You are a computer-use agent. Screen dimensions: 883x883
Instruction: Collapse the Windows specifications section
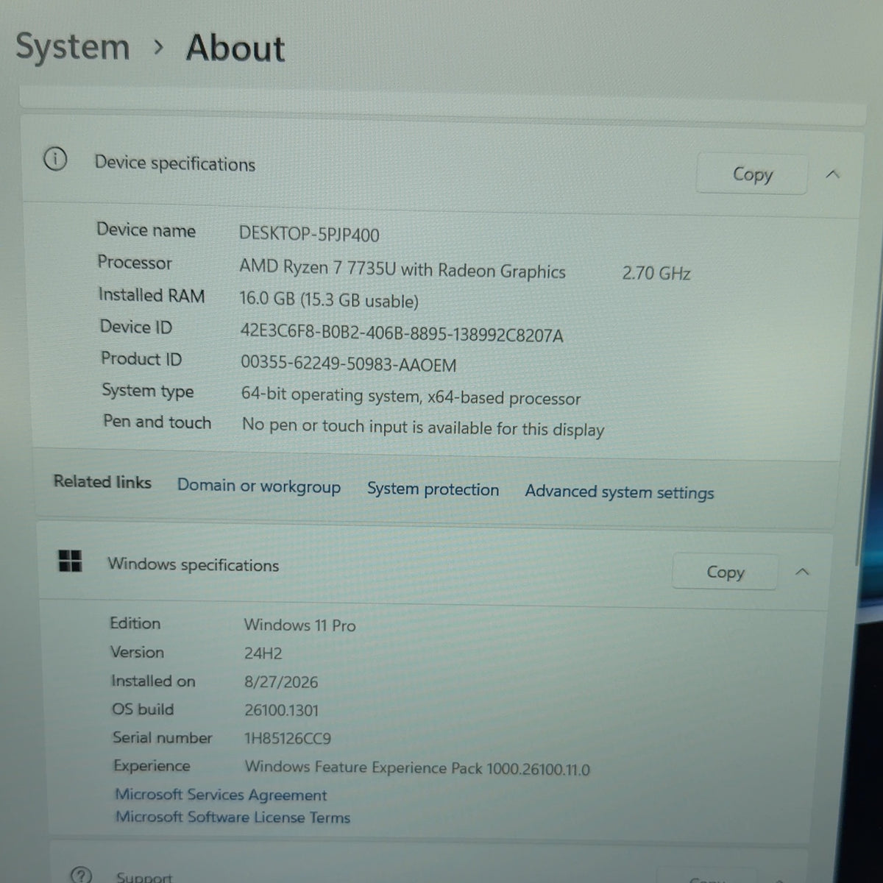(x=802, y=572)
